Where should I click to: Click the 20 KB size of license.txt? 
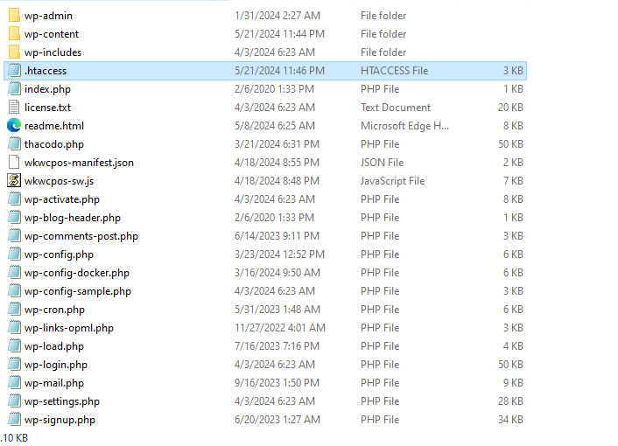(x=510, y=108)
